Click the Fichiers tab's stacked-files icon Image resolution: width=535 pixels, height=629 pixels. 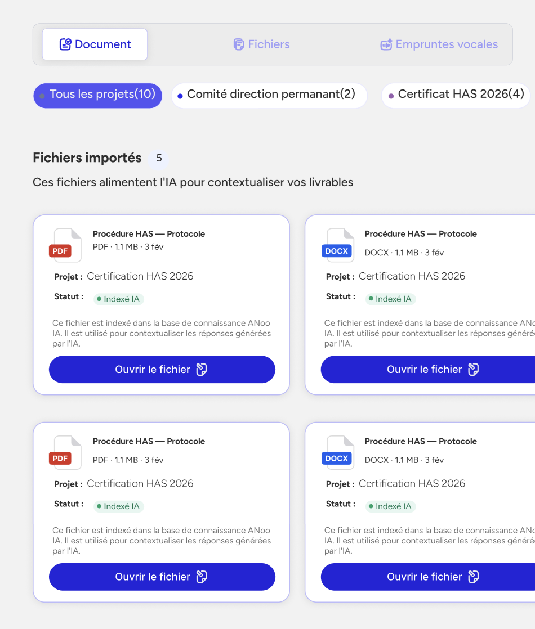pos(239,44)
